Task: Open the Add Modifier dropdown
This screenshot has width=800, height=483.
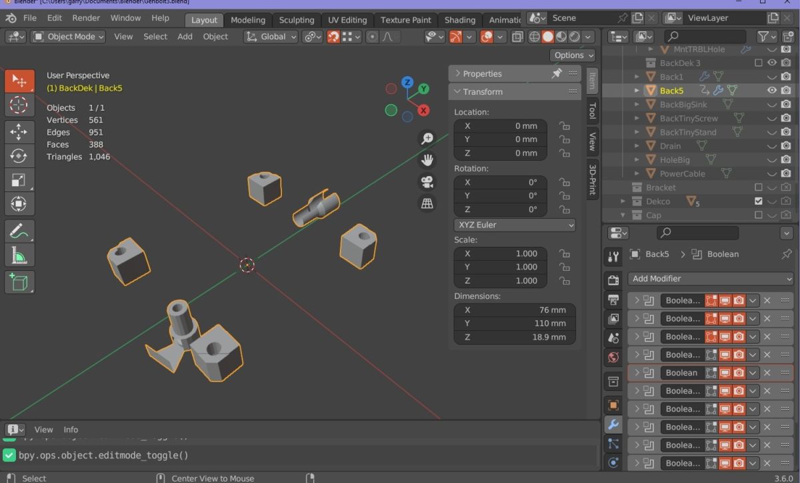Action: point(711,279)
